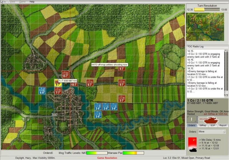
Task: Click the NATO message traffic level bar
Action: click(x=97, y=153)
